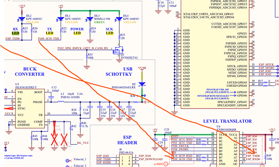The image size is (279, 167).
Task: Select the C18 22µF capacitor symbol
Action: pyautogui.click(x=129, y=107)
